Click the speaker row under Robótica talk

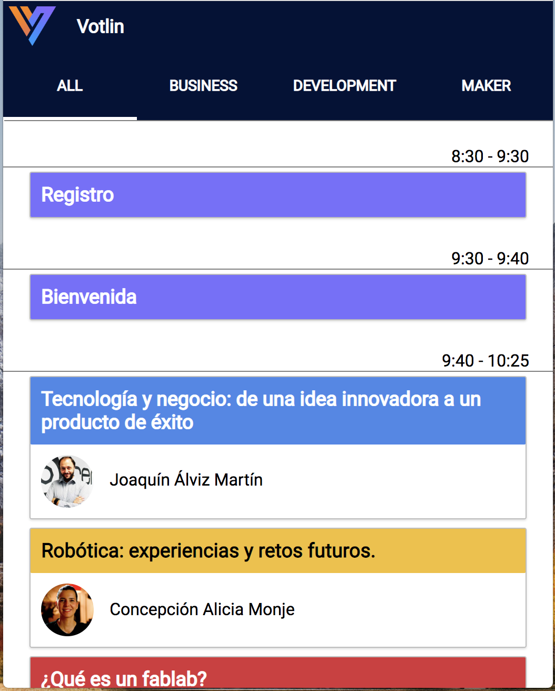[278, 610]
